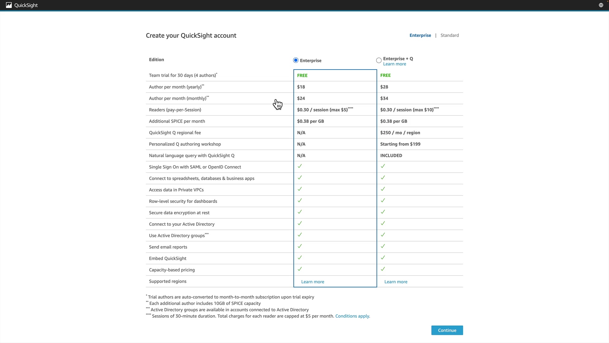
Task: Click the QuickSight logo icon
Action: pyautogui.click(x=9, y=5)
